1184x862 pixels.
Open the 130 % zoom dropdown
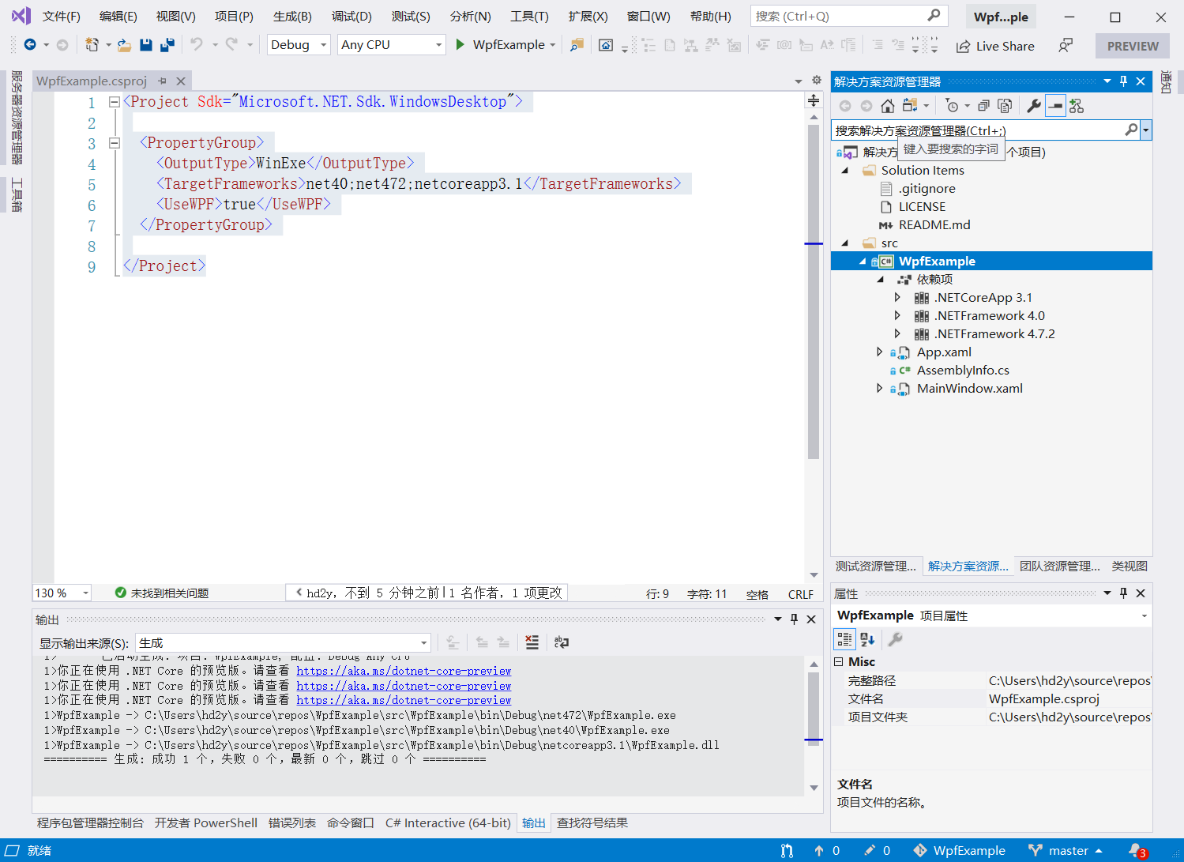coord(62,593)
